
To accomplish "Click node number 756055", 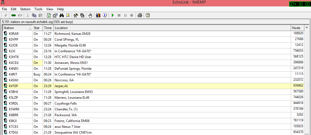I will pos(298,51).
